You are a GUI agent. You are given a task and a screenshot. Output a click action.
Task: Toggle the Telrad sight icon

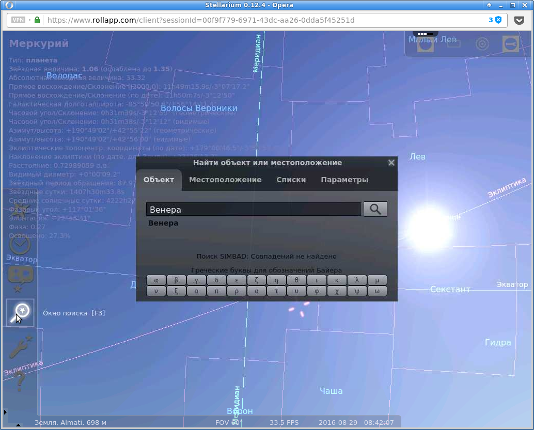pyautogui.click(x=482, y=44)
